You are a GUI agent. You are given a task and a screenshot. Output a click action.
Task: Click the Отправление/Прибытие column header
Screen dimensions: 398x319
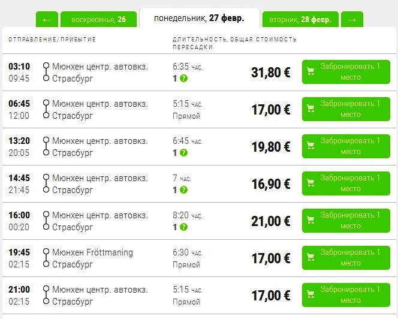[52, 40]
